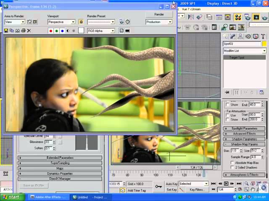Open the render setup dialog icon

[x=121, y=22]
